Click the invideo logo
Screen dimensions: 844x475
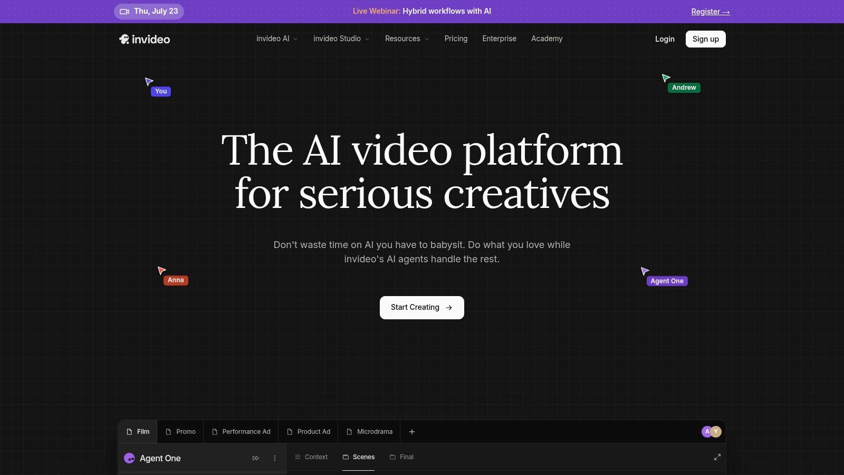click(145, 39)
